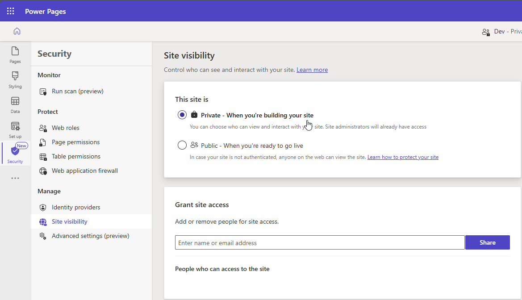Click the people icon beside the Public option
This screenshot has width=522, height=300.
click(x=194, y=145)
